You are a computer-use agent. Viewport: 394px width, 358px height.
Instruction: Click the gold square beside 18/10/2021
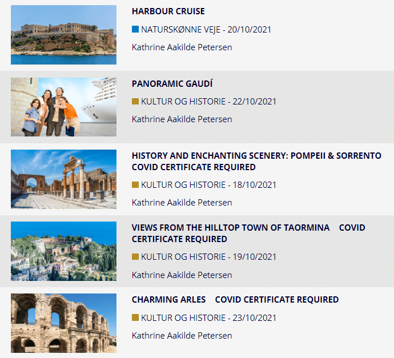pyautogui.click(x=135, y=184)
